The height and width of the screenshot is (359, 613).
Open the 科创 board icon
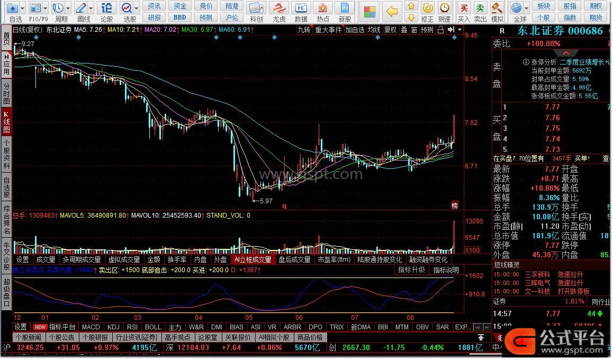coord(256,8)
